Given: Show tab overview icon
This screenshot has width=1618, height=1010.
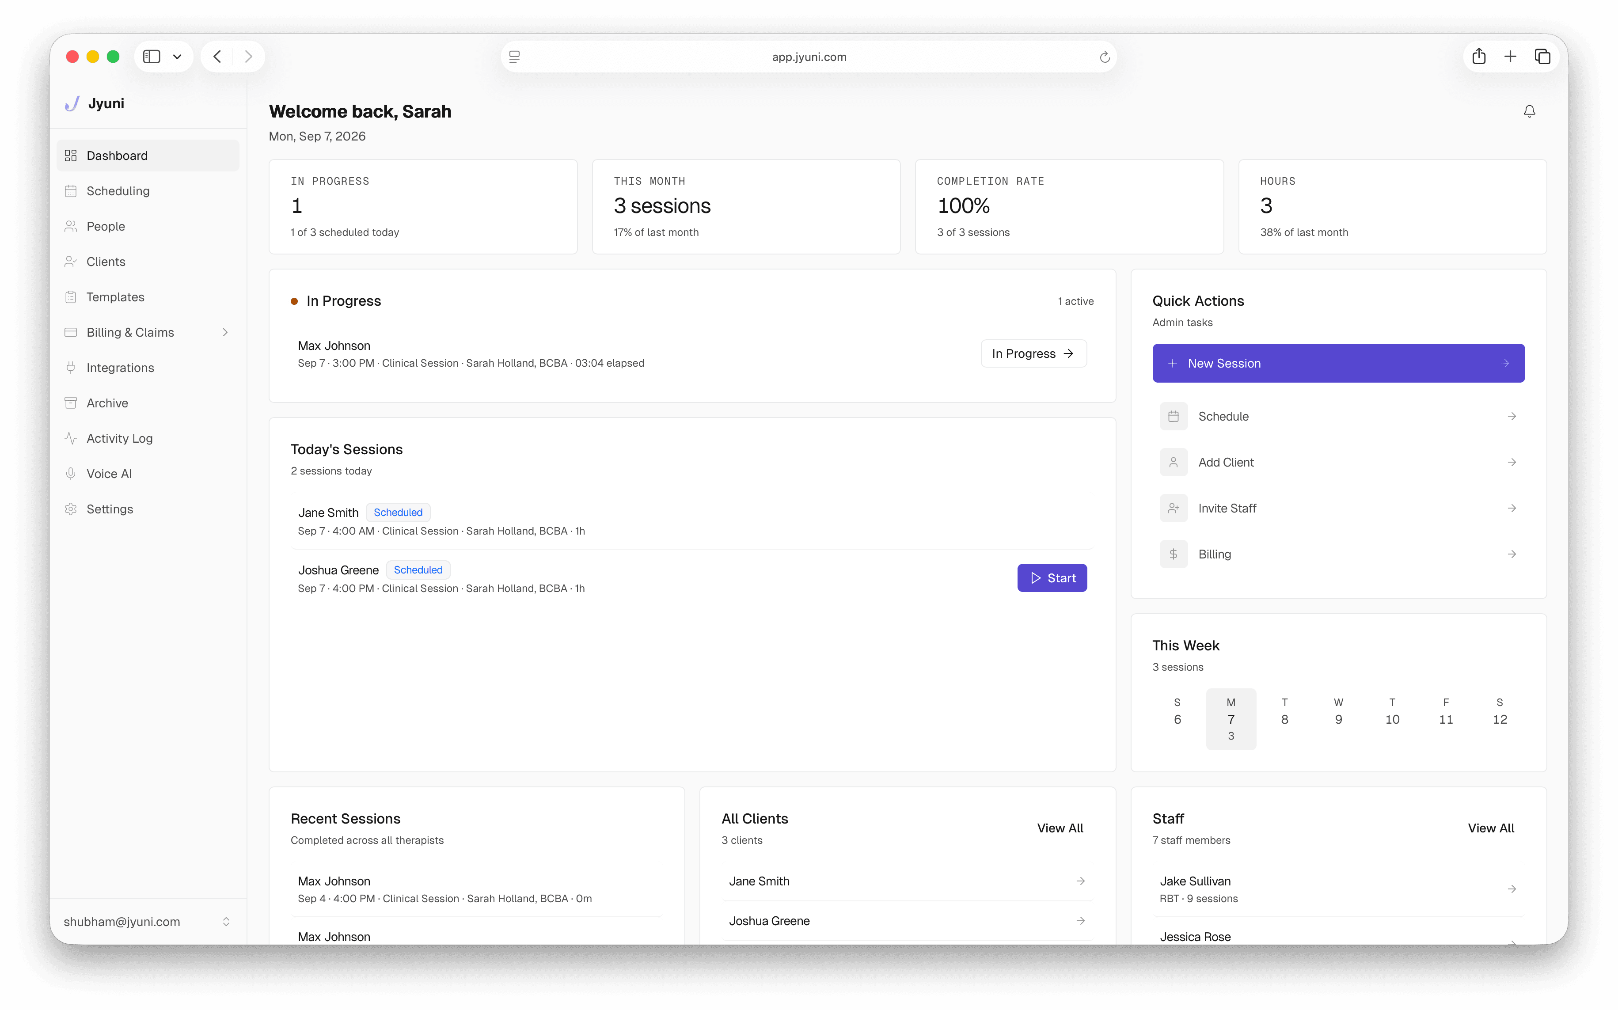Looking at the screenshot, I should 1542,57.
